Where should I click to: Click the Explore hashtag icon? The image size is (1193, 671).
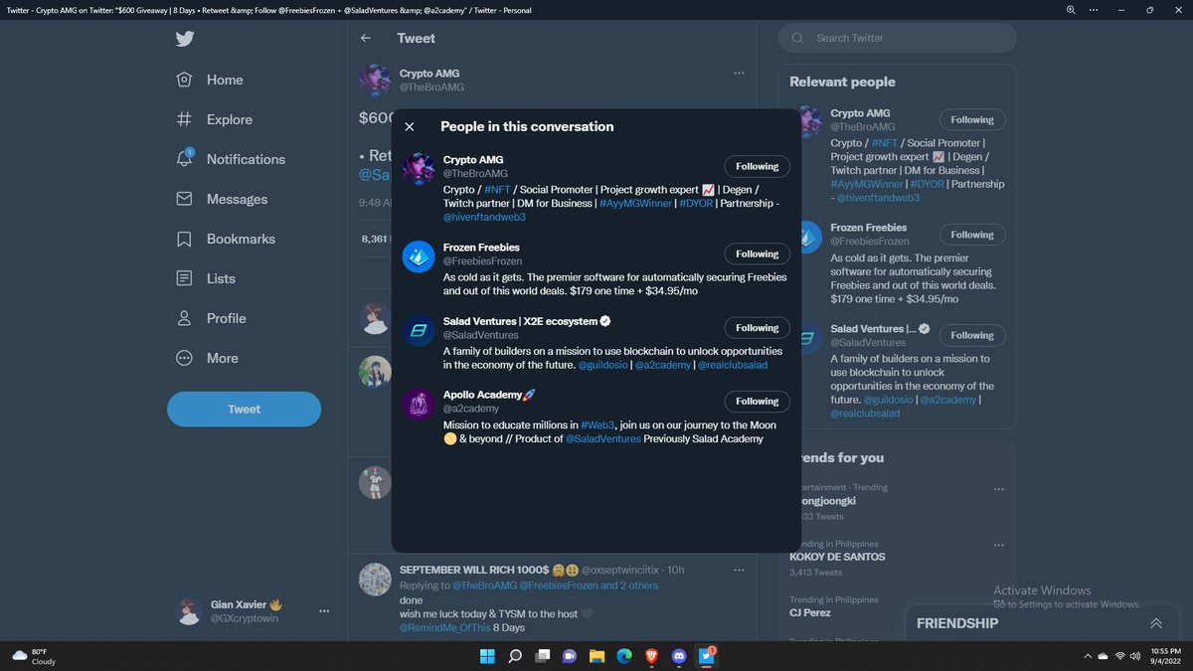(x=184, y=119)
